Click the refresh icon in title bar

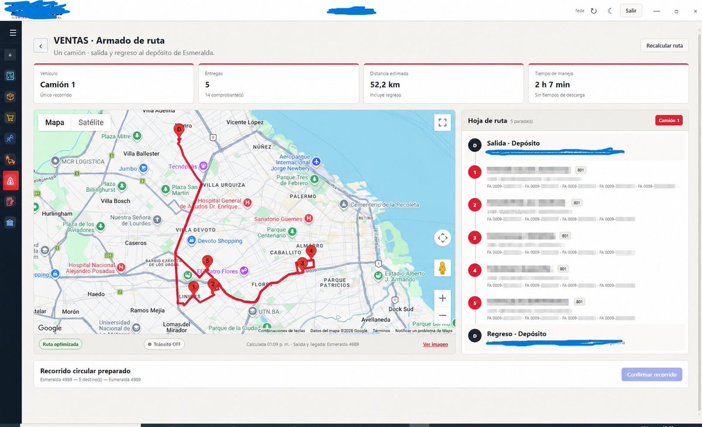coord(594,11)
